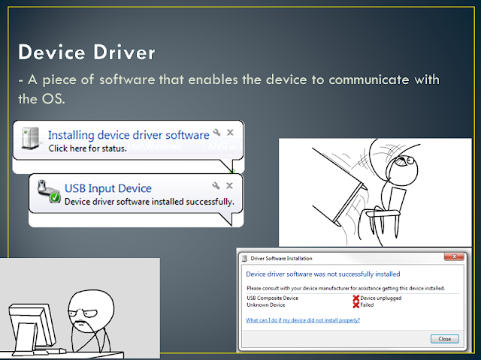Click the wrench icon on USB Input Device balloon
The height and width of the screenshot is (360, 481).
tap(216, 185)
